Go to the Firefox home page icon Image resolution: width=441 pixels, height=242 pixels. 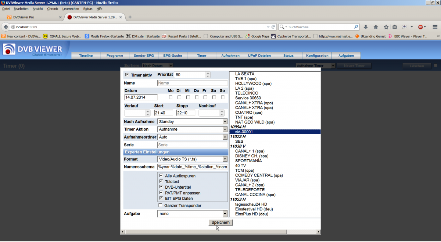pyautogui.click(x=376, y=27)
